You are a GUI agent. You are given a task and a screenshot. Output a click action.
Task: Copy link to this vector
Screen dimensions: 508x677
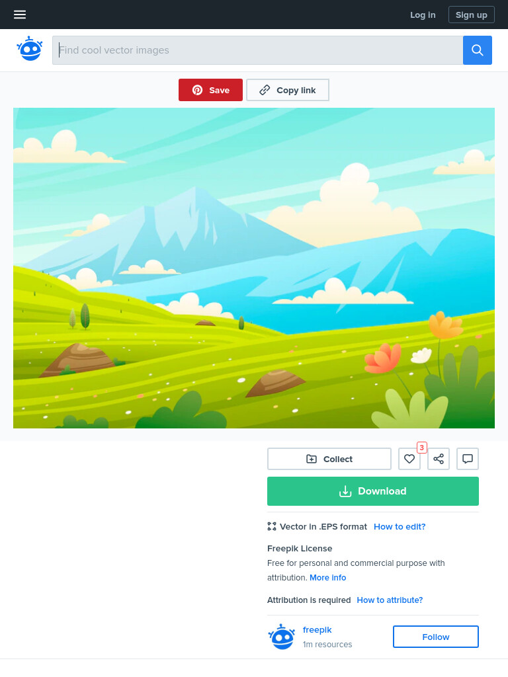pos(288,90)
